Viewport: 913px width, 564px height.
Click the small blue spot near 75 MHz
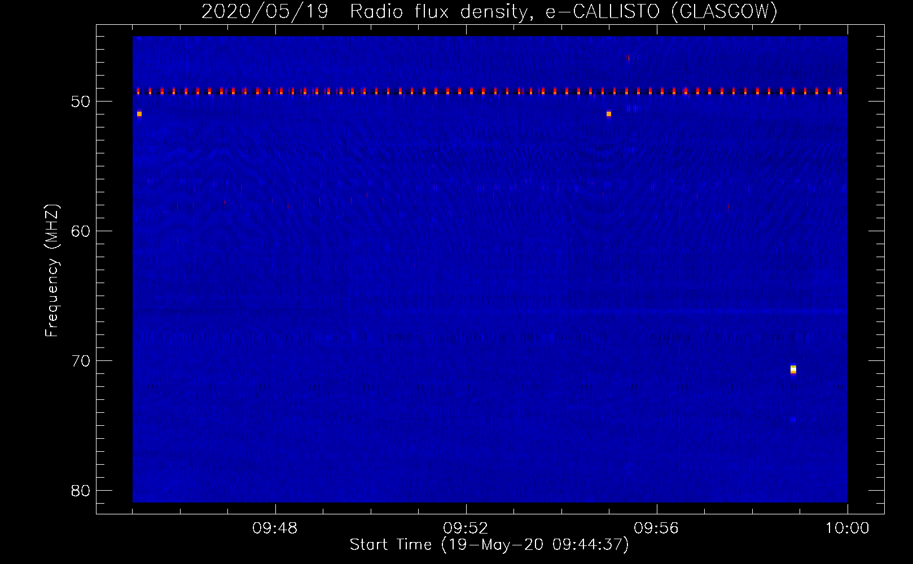(793, 420)
